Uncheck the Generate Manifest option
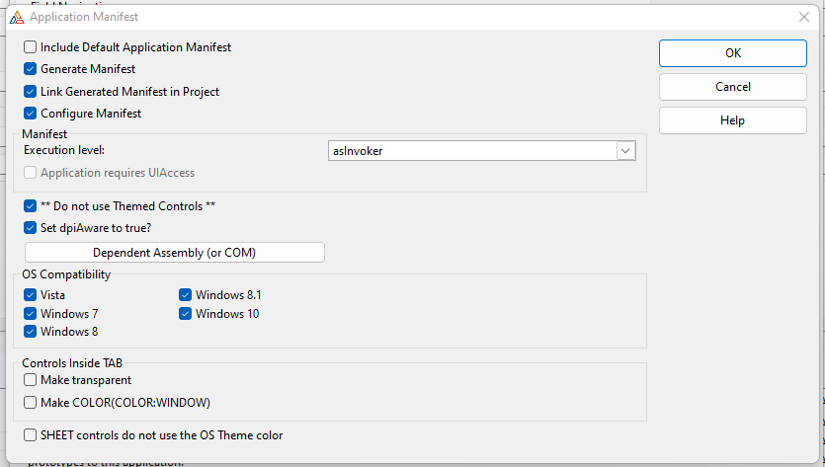Viewport: 825px width, 467px height. [x=31, y=69]
